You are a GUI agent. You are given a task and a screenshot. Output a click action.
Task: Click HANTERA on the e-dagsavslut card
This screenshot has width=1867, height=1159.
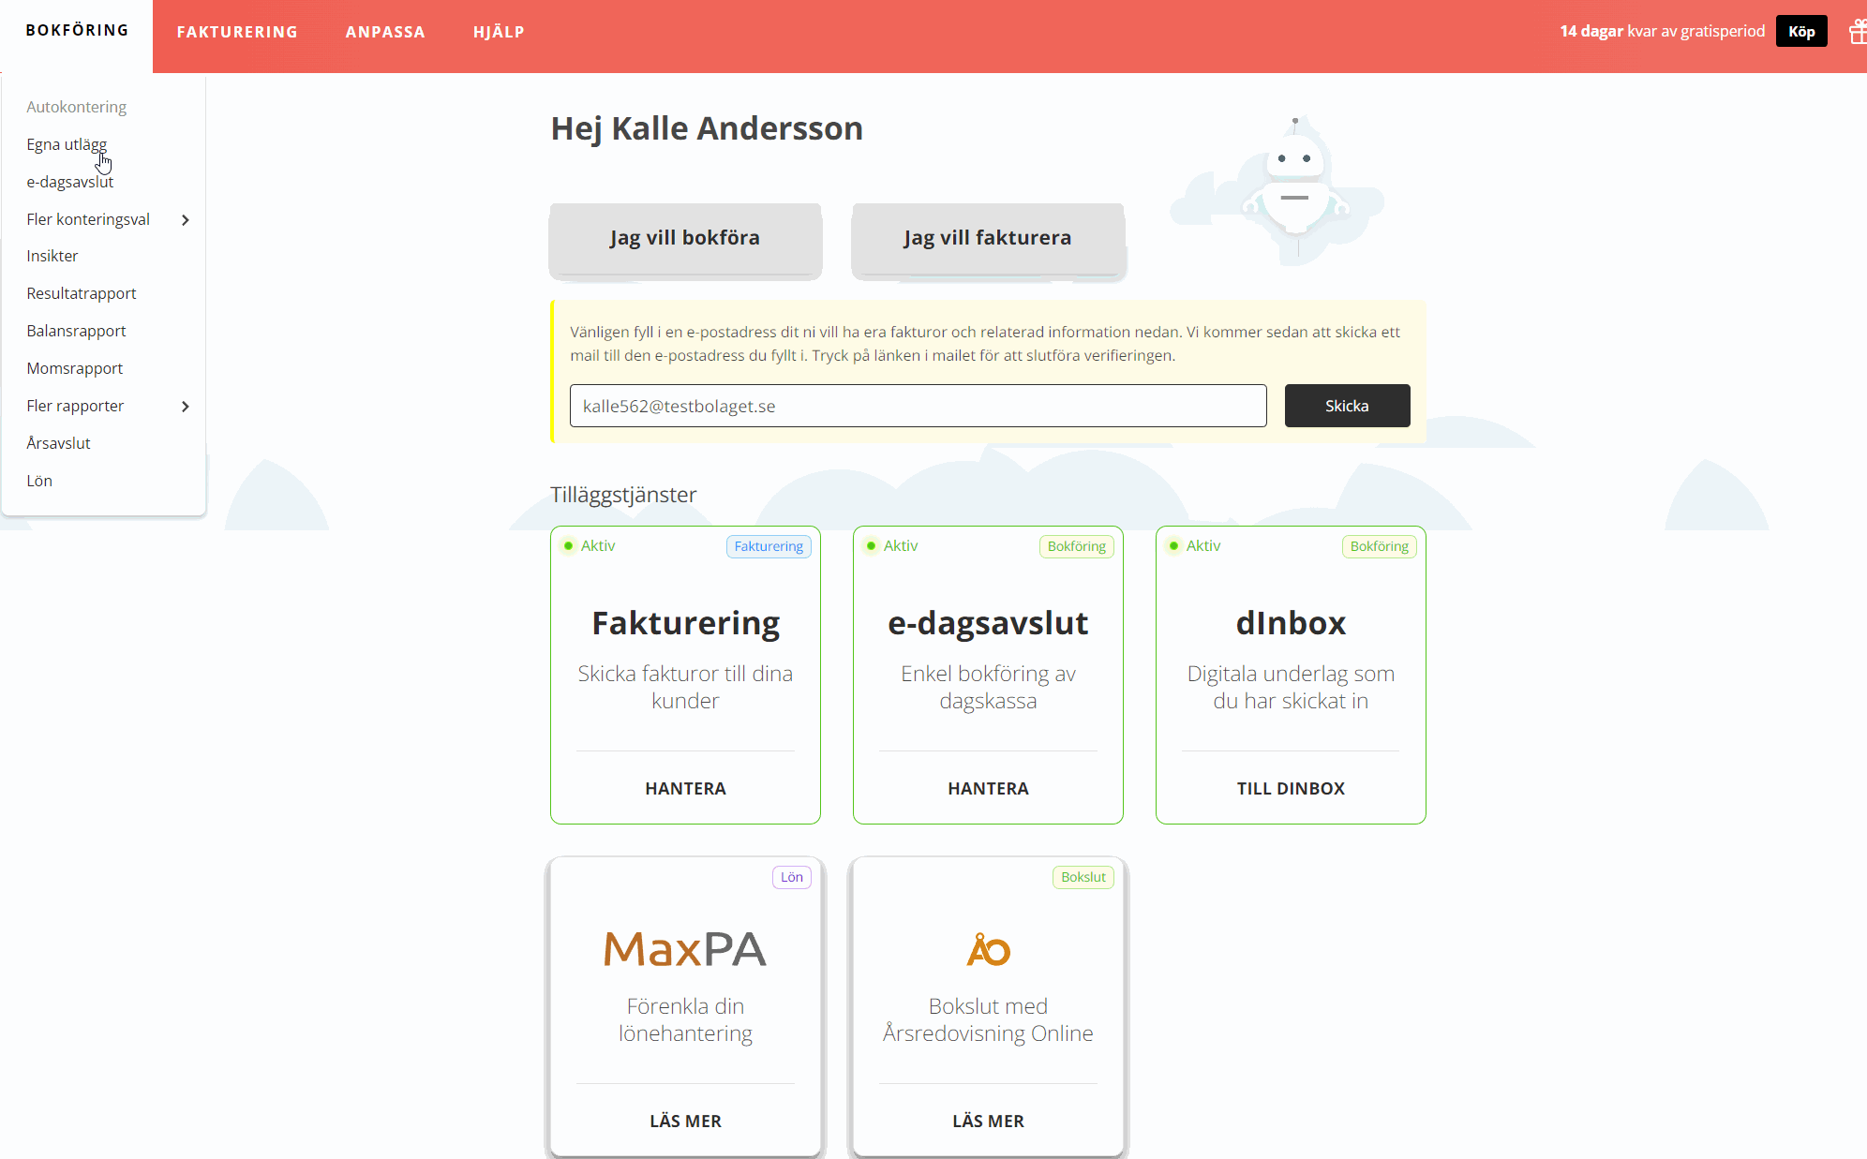988,788
